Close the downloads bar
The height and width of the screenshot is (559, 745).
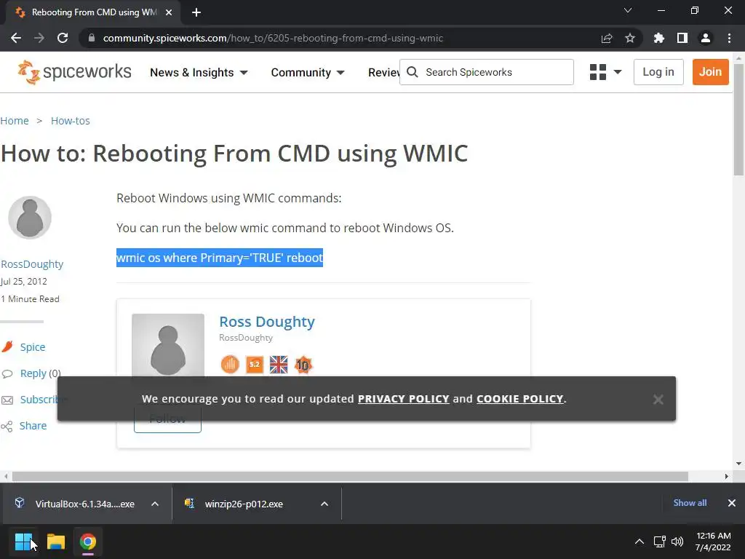tap(732, 503)
